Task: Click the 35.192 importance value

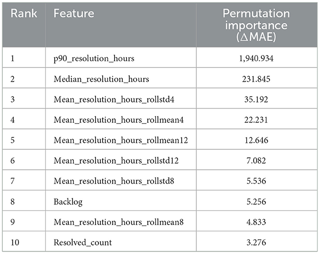Action: point(257,99)
